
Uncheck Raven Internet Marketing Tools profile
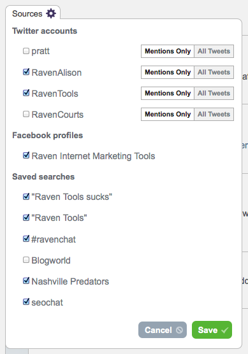pyautogui.click(x=26, y=155)
